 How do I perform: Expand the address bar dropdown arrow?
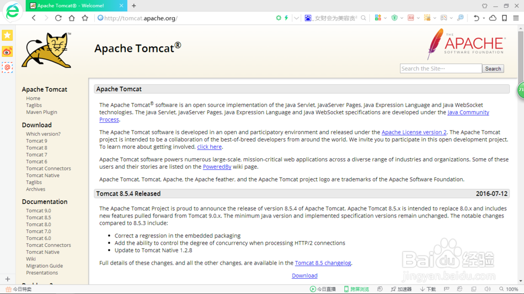pyautogui.click(x=297, y=18)
